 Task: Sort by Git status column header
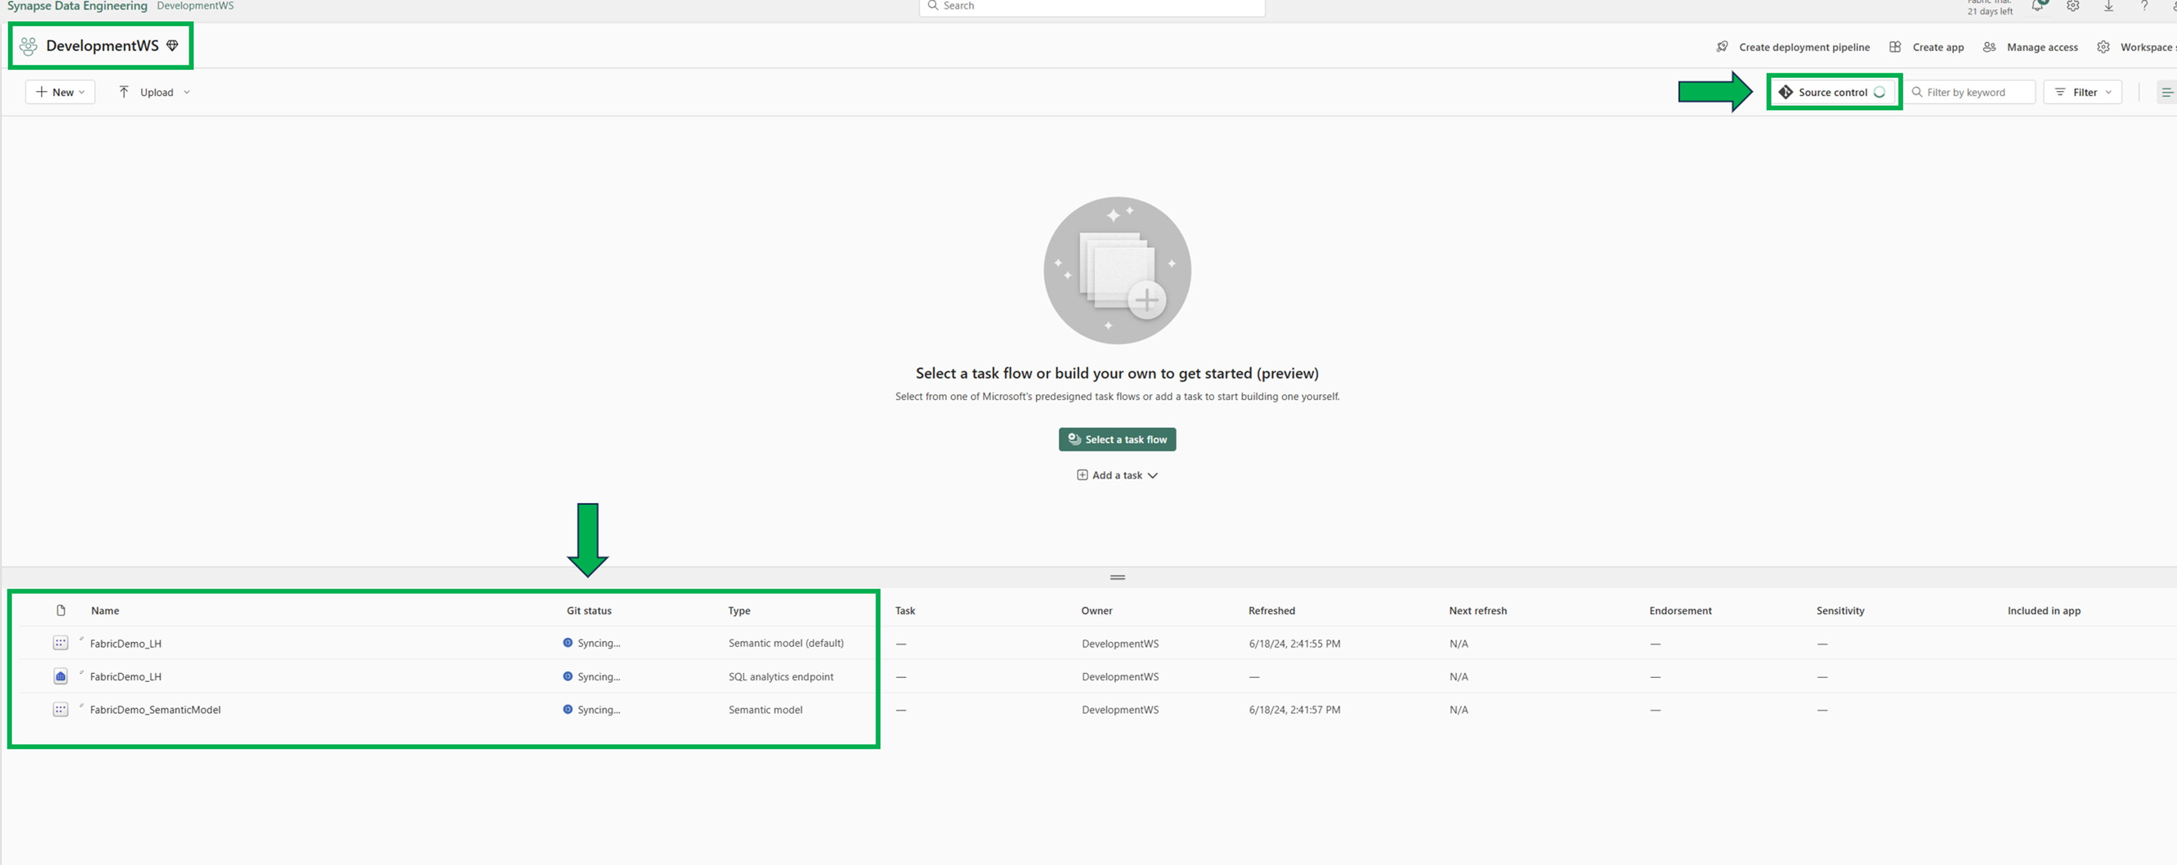click(589, 611)
